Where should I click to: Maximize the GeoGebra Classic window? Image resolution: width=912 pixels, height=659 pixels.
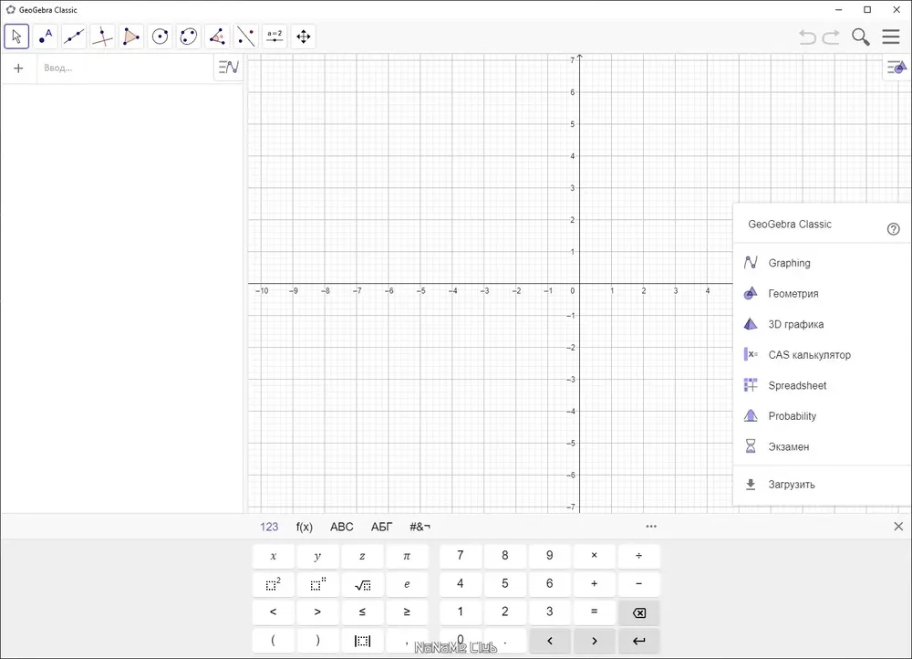(x=867, y=10)
